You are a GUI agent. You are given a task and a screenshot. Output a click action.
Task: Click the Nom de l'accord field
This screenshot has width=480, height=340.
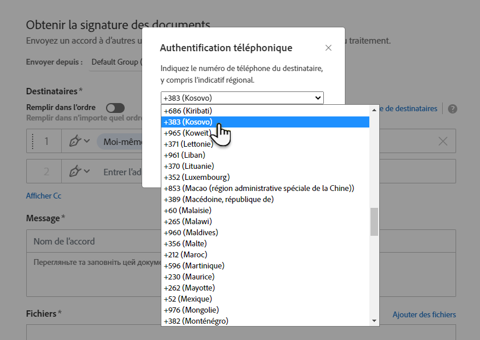(x=93, y=241)
